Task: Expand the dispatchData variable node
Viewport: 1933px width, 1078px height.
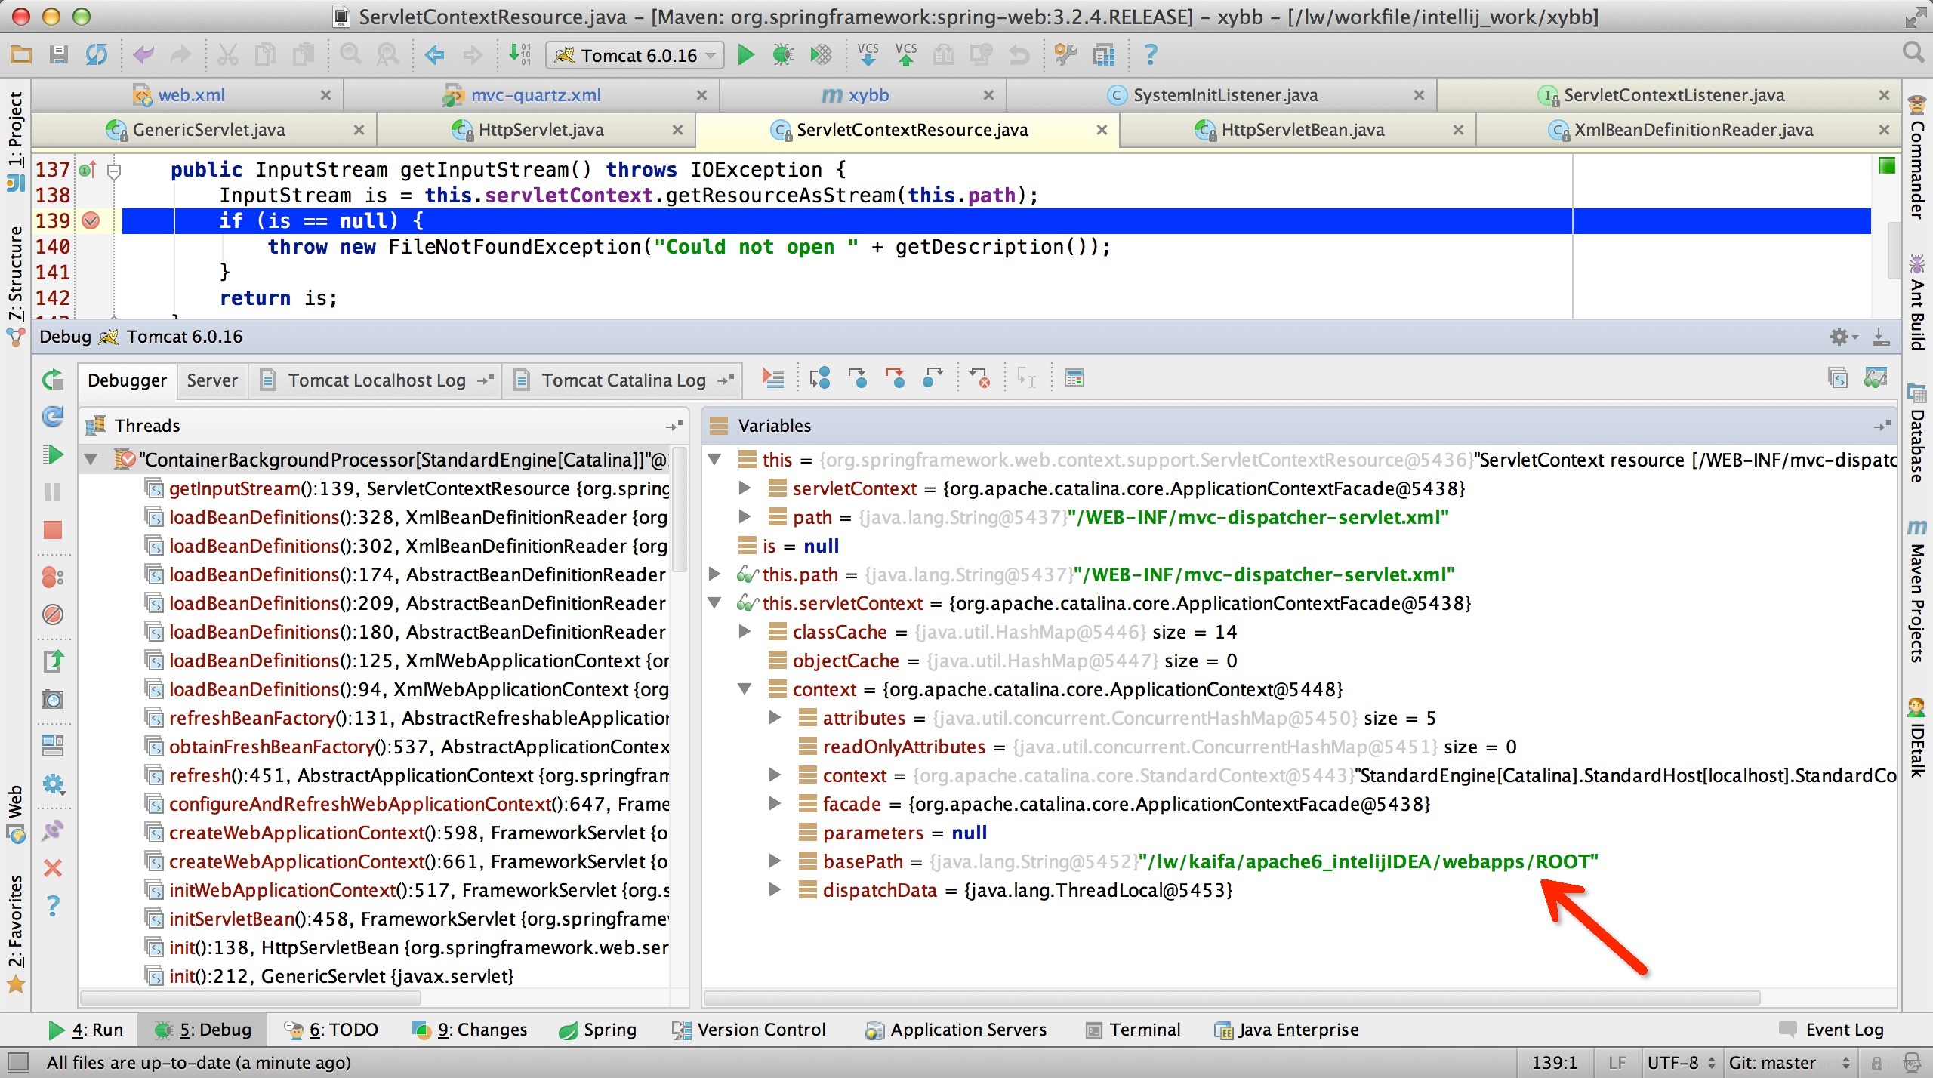Action: click(x=775, y=889)
